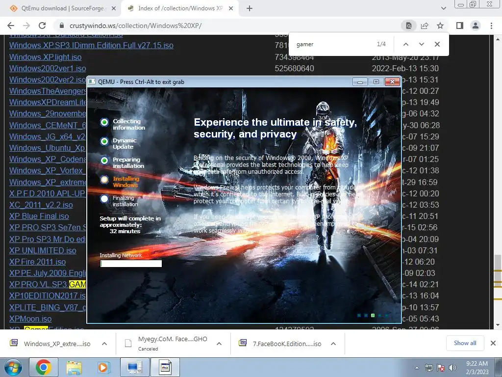Open the Windows.XP.light.iso link
This screenshot has height=377, width=502.
pyautogui.click(x=45, y=57)
